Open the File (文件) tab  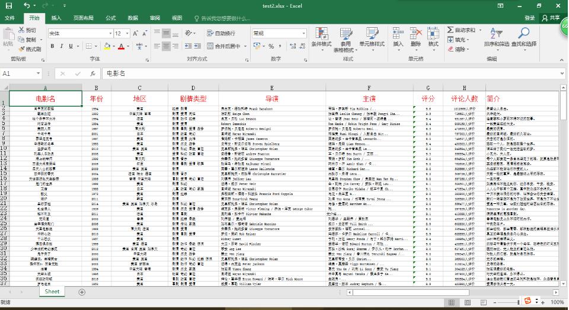click(x=10, y=18)
